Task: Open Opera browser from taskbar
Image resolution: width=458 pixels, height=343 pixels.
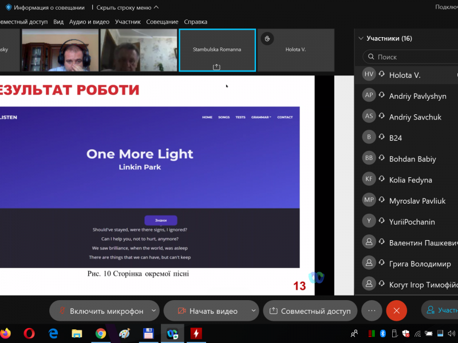Action: coord(29,333)
